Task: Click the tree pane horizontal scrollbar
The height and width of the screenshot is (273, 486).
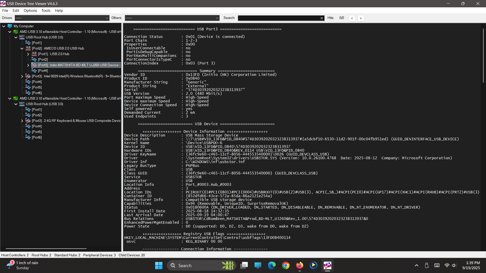Action: pyautogui.click(x=46, y=248)
